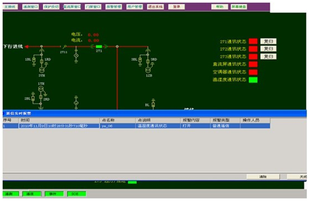Click the 退出系统 button
This screenshot has width=309, height=201.
tap(155, 7)
